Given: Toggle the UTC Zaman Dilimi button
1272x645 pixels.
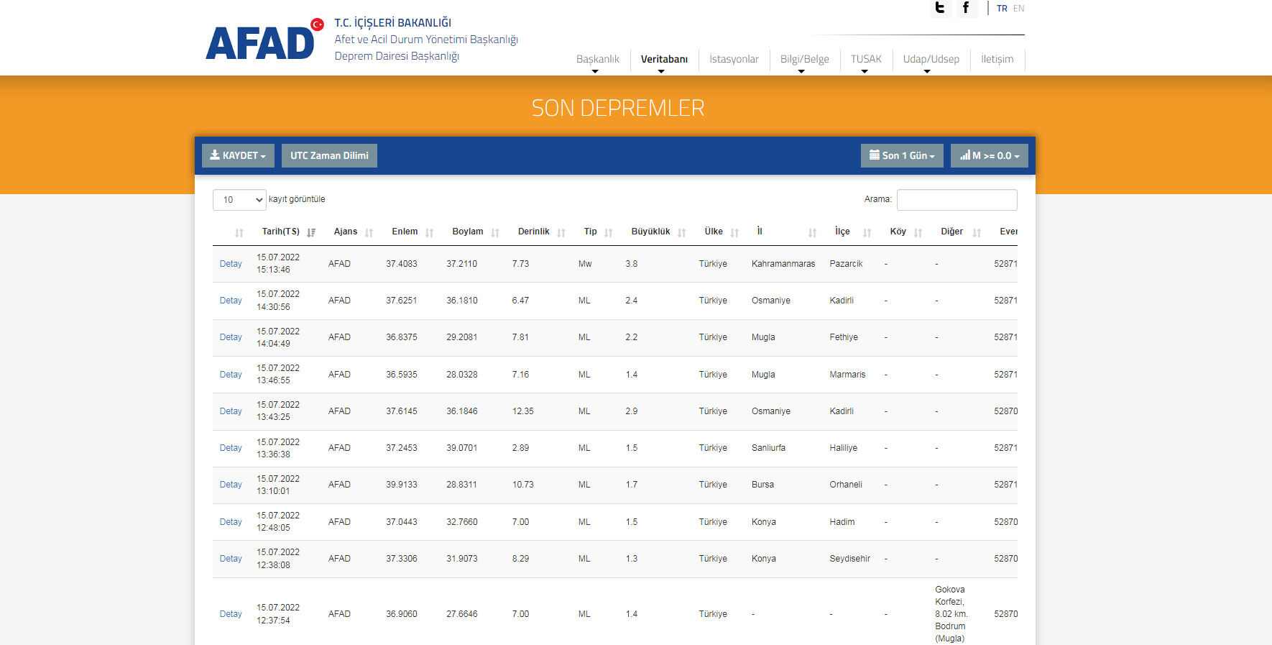Looking at the screenshot, I should tap(329, 155).
